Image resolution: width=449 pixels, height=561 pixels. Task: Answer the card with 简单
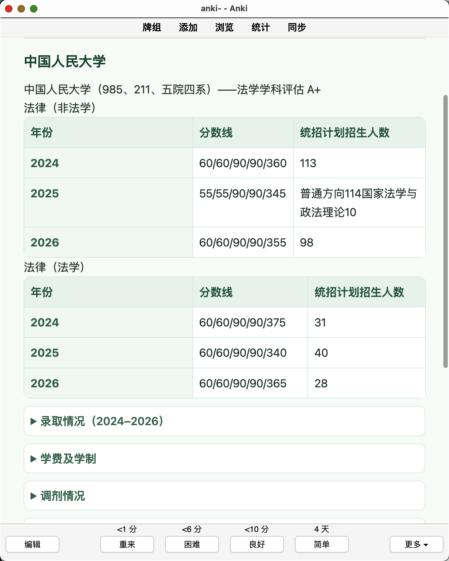tap(322, 544)
